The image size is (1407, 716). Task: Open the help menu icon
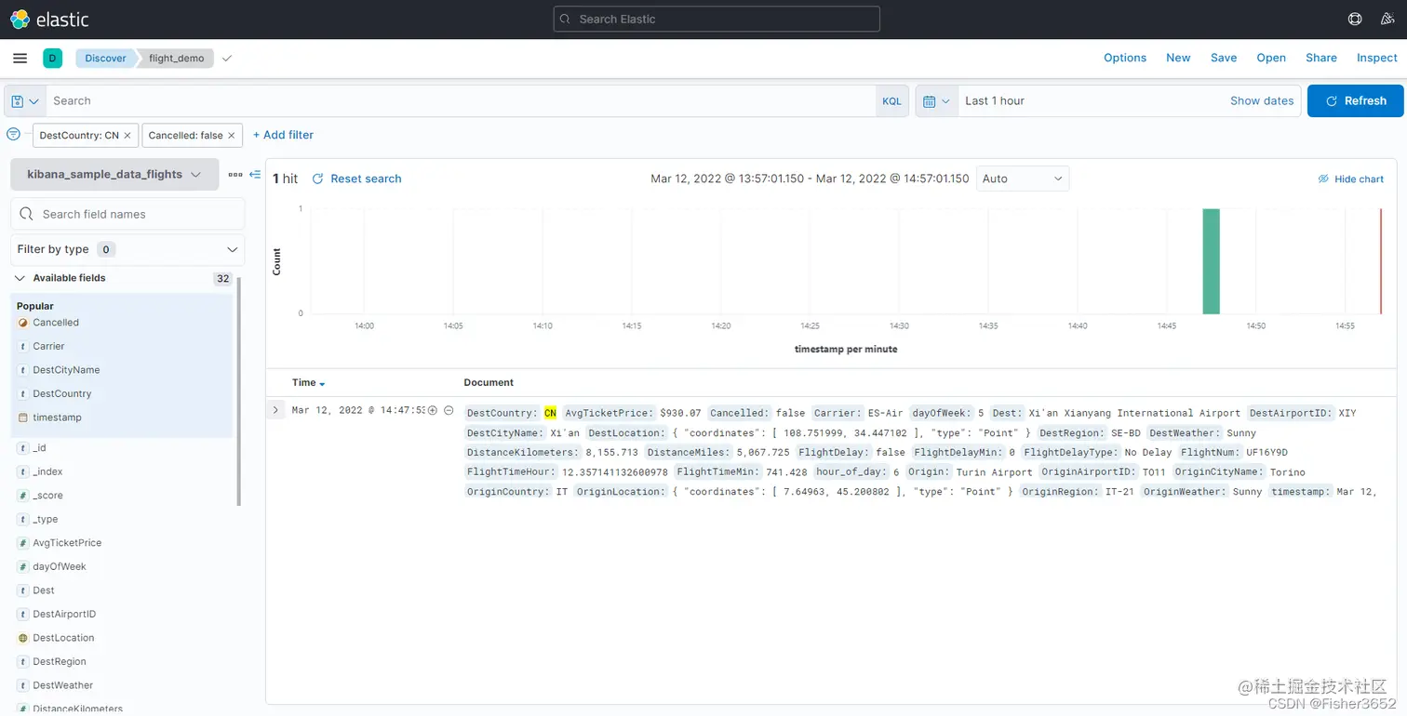1355,19
